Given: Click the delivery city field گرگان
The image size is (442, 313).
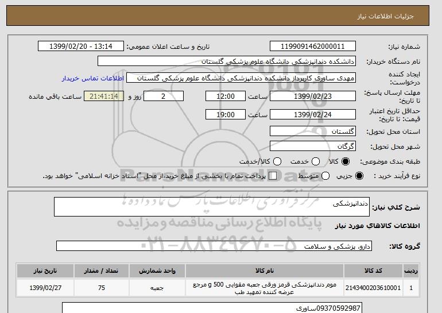Looking at the screenshot, I should point(313,146).
